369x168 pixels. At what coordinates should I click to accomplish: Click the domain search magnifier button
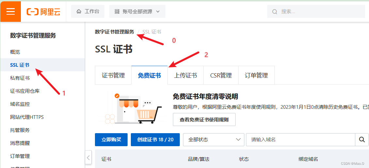(x=362, y=140)
